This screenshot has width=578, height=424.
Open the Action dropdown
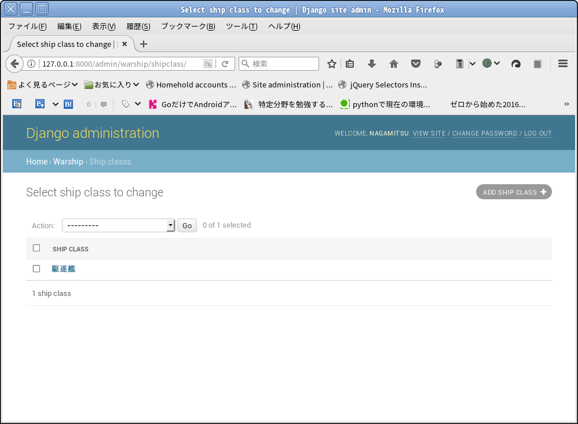coord(118,225)
